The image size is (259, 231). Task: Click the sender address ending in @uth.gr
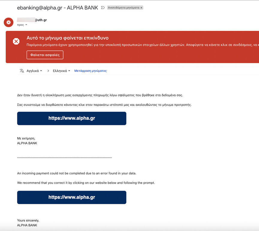[x=32, y=20]
